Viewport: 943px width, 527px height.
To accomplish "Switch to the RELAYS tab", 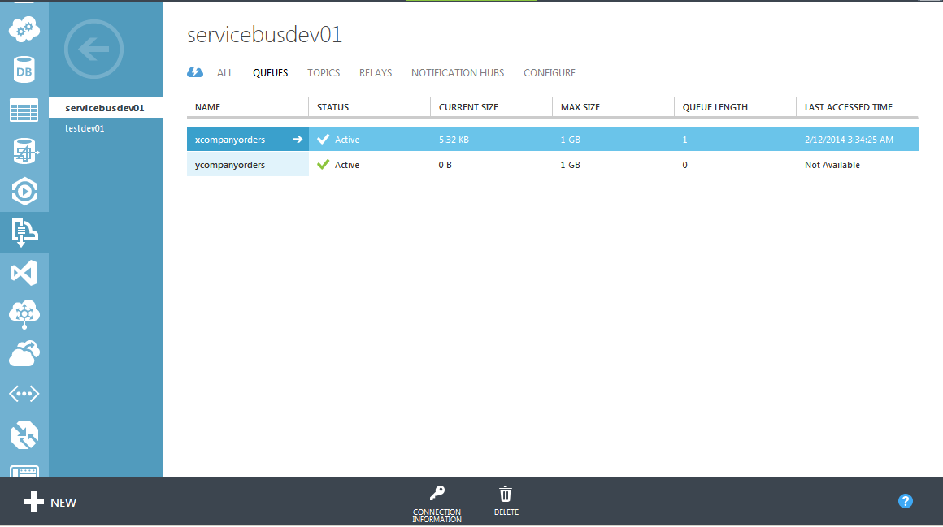I will click(x=376, y=73).
